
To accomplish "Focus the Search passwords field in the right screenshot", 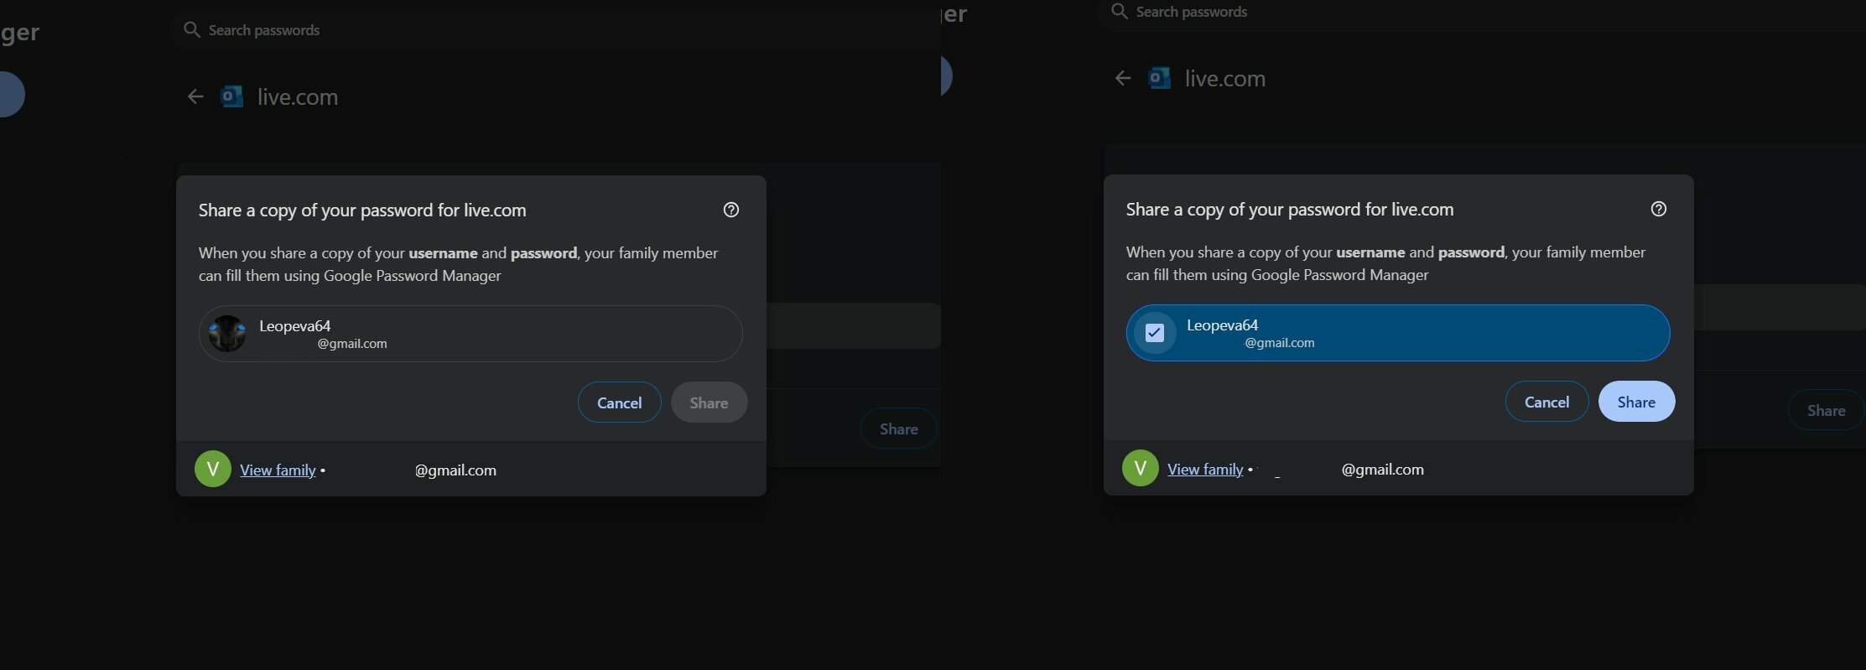I will [x=1481, y=12].
